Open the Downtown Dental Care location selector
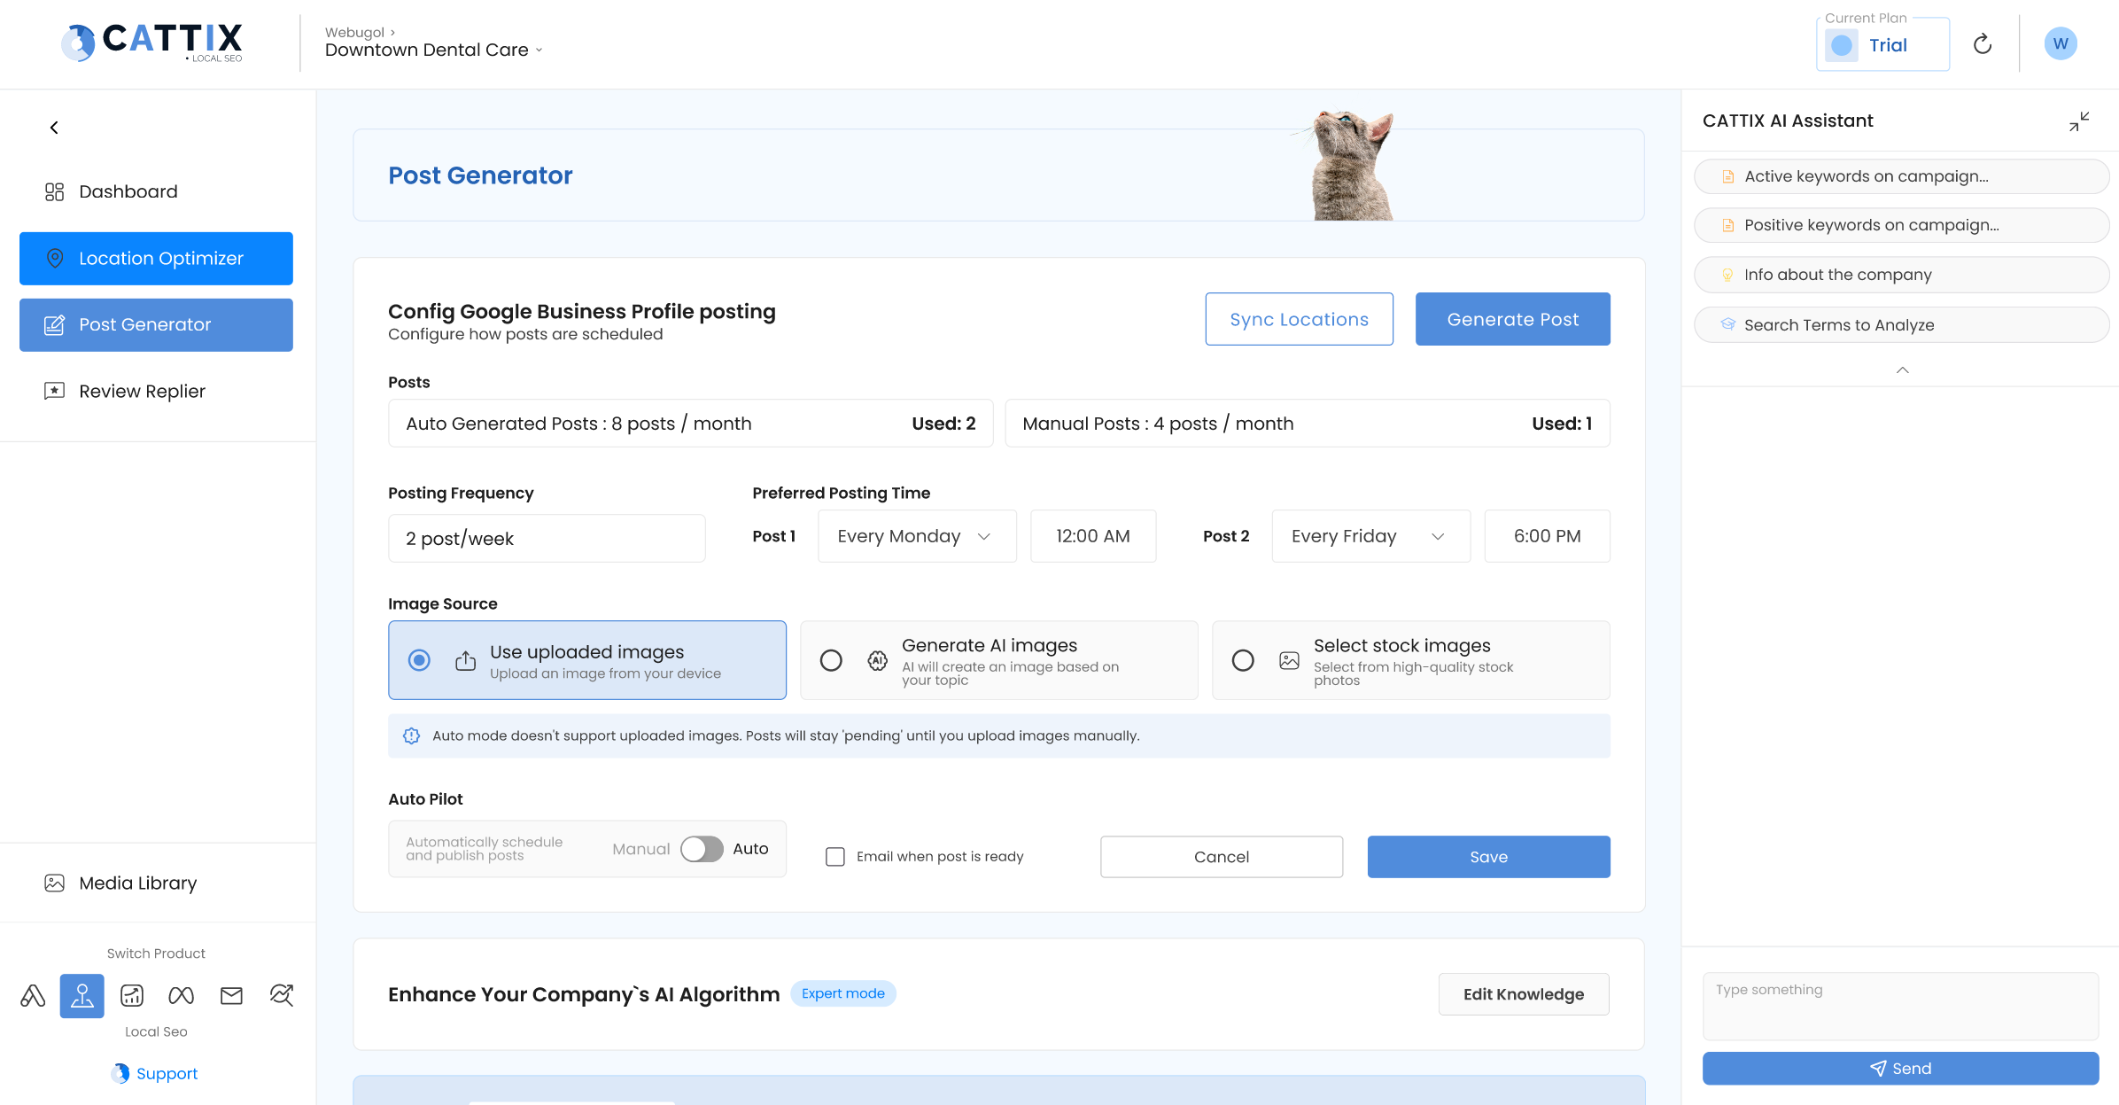 point(433,49)
